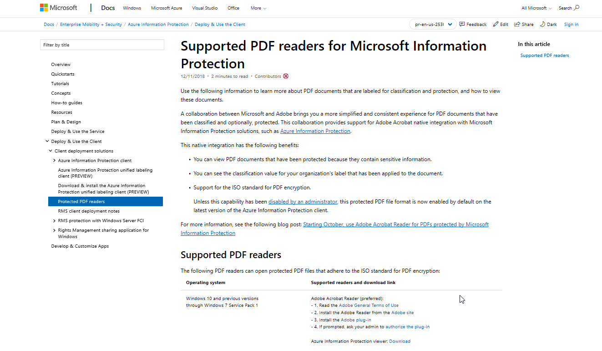The image size is (602, 351).
Task: Expand Azure Information Protection client tree item
Action: [x=54, y=160]
